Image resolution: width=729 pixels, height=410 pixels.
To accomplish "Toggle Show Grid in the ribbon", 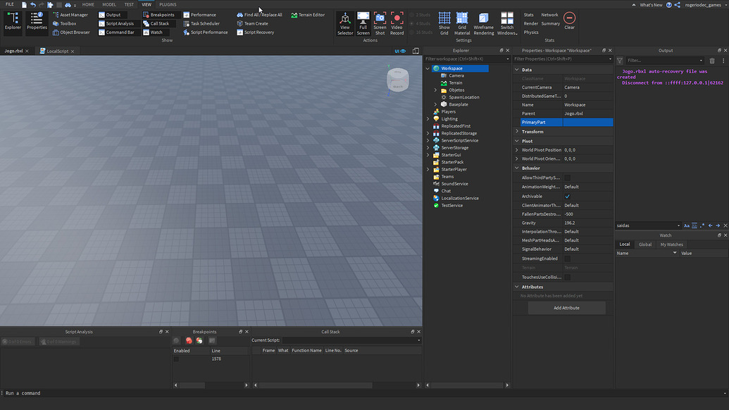I will pos(444,20).
